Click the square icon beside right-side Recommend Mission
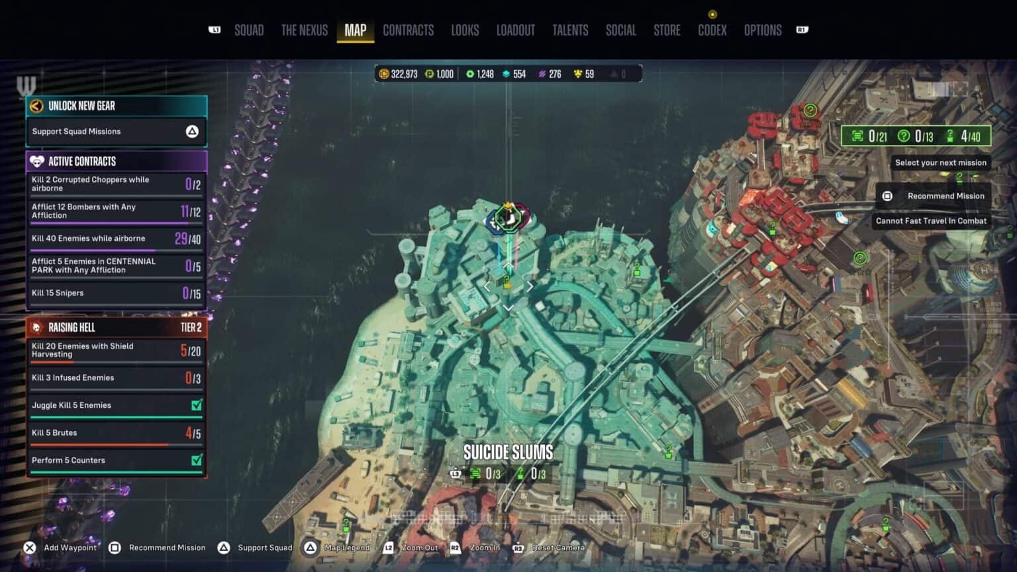 click(887, 196)
